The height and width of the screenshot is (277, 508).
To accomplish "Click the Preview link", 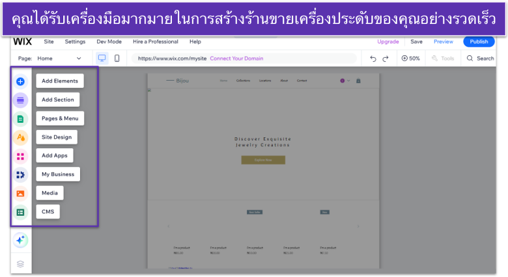I will [x=444, y=42].
